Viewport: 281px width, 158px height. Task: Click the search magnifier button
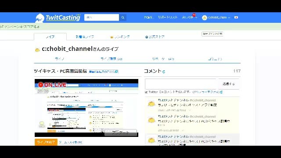123,18
